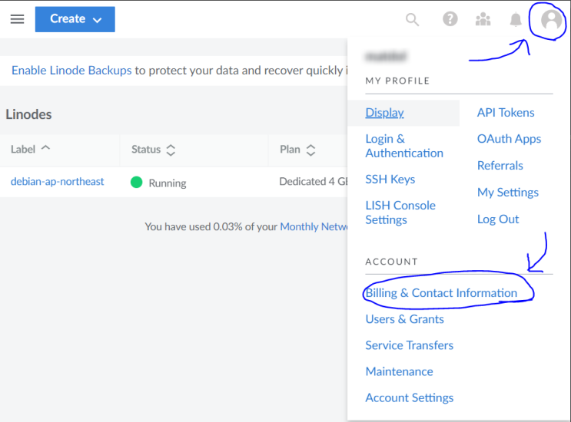Click the Running status text
Image resolution: width=571 pixels, height=422 pixels.
(x=168, y=183)
